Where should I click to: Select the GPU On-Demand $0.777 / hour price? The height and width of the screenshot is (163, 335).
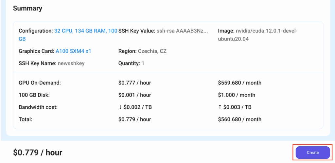pyautogui.click(x=134, y=83)
